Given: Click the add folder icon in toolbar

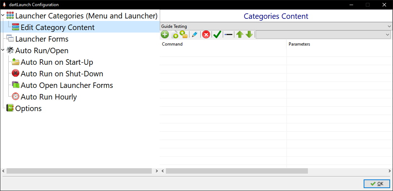Looking at the screenshot, I should (184, 34).
